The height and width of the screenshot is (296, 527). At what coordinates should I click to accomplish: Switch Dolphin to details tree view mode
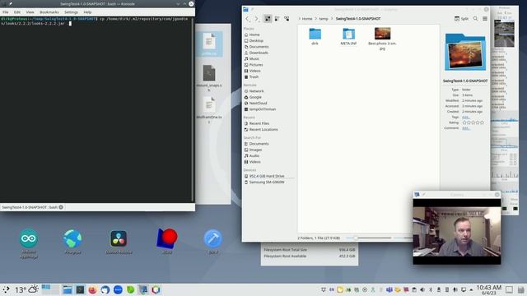(x=287, y=19)
